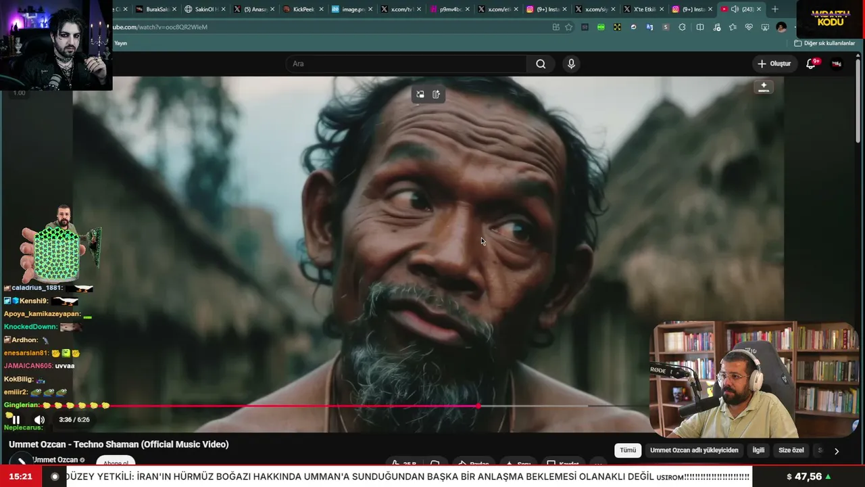Select the 'İlgili' filter chip
865x487 pixels.
(758, 450)
